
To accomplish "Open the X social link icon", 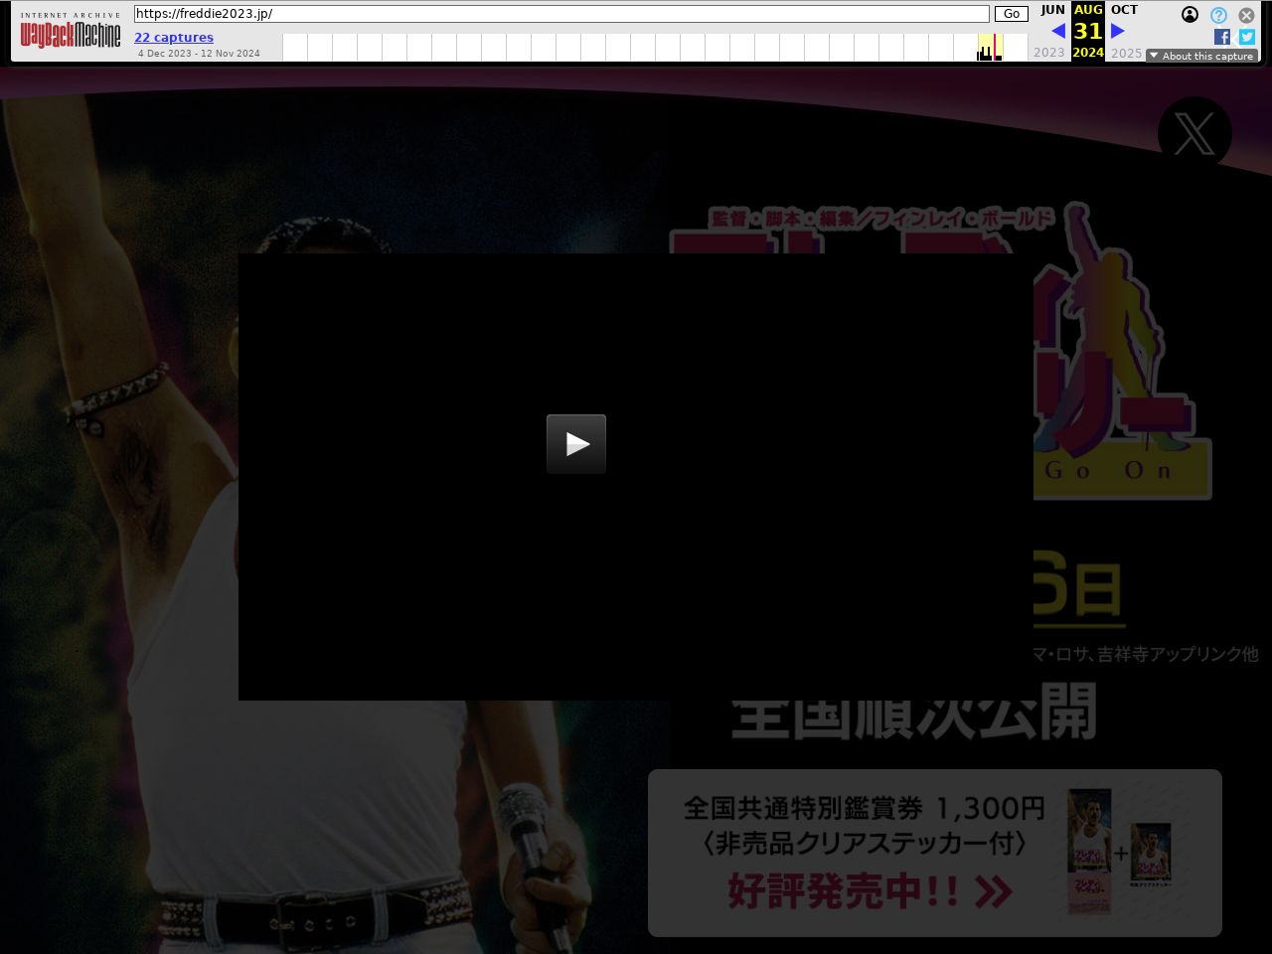I will [x=1194, y=133].
